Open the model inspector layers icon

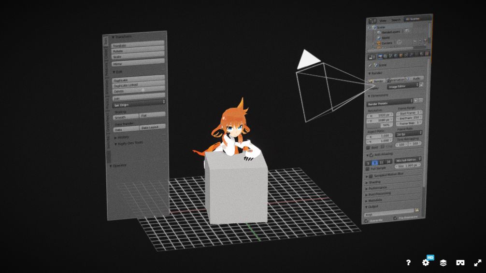(x=443, y=262)
